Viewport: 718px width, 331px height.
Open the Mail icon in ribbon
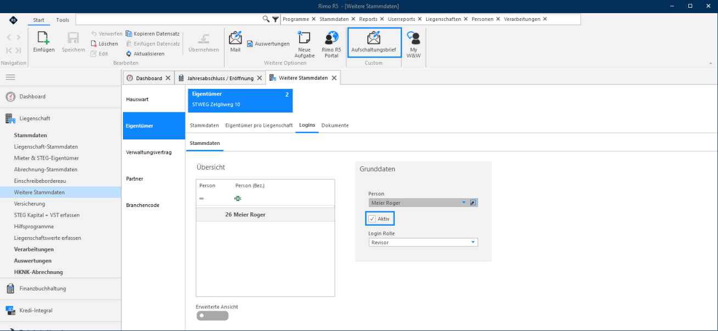click(x=235, y=42)
